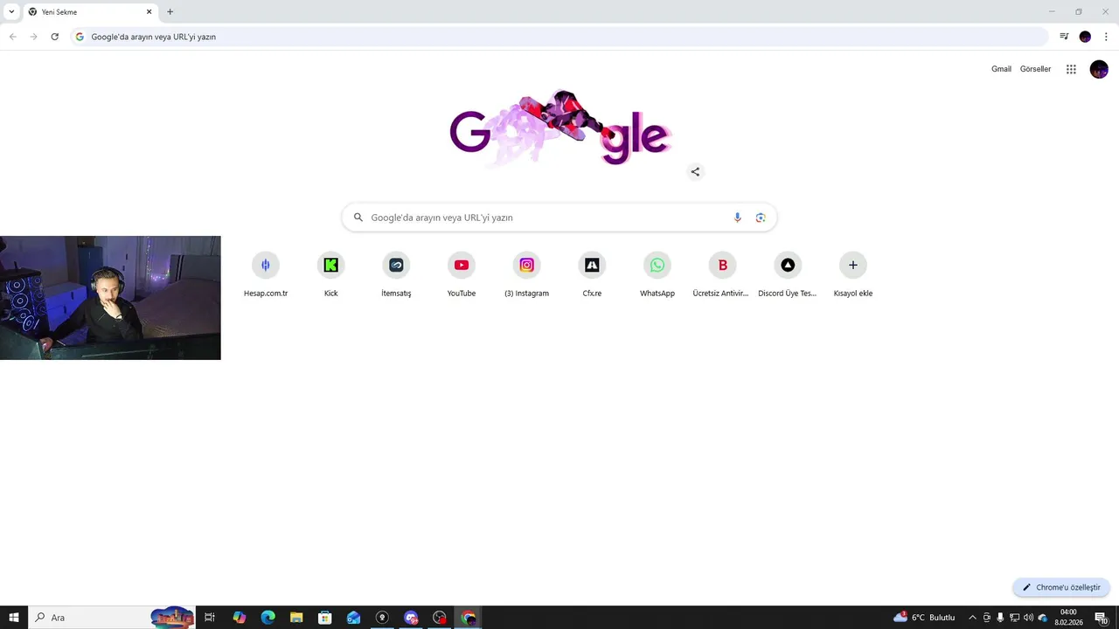Start a voice search with the microphone
The image size is (1119, 629).
click(737, 218)
